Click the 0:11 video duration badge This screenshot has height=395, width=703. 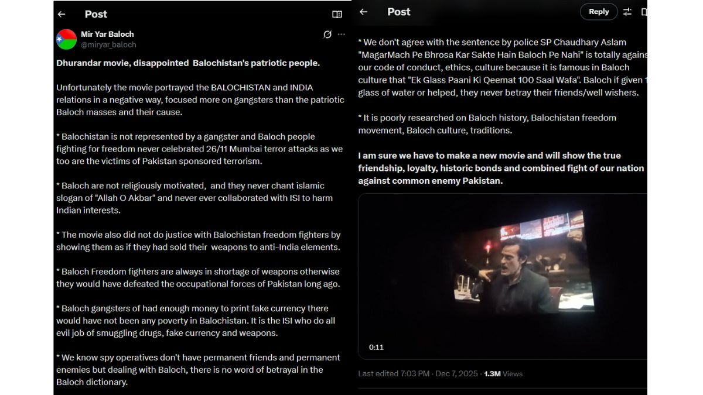376,347
